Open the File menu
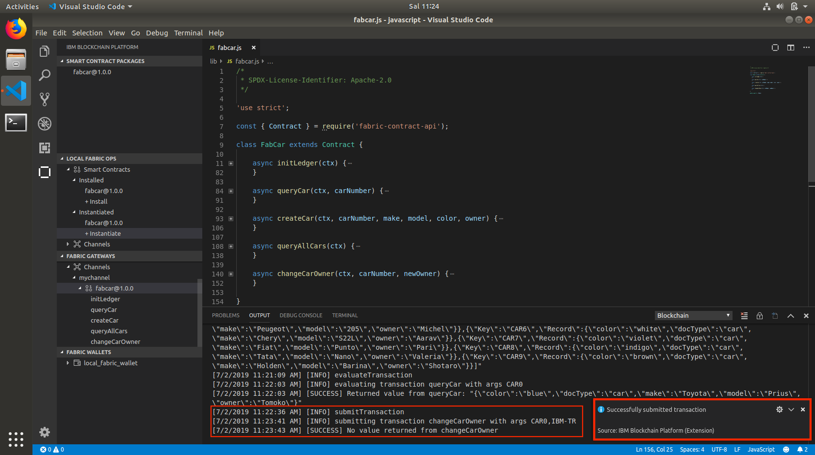The width and height of the screenshot is (815, 455). point(41,33)
